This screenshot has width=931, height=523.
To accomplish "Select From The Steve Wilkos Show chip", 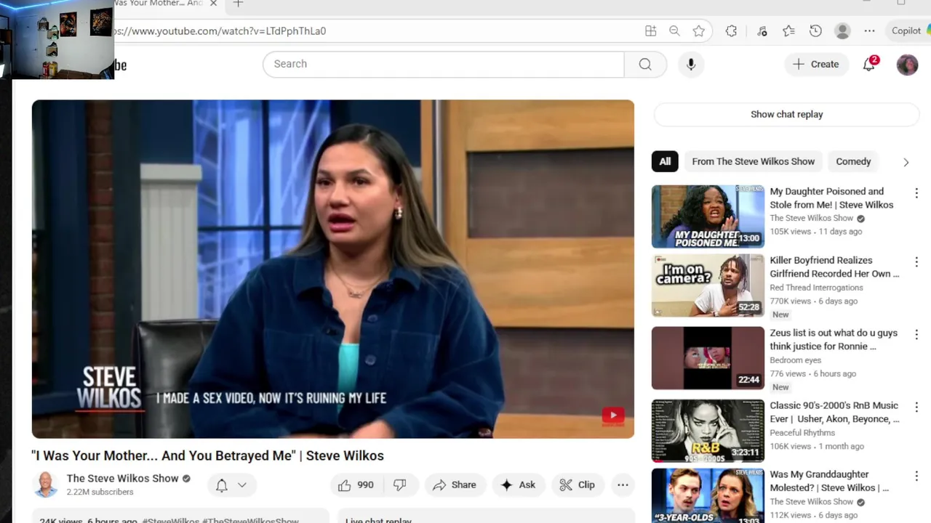I will pos(753,161).
